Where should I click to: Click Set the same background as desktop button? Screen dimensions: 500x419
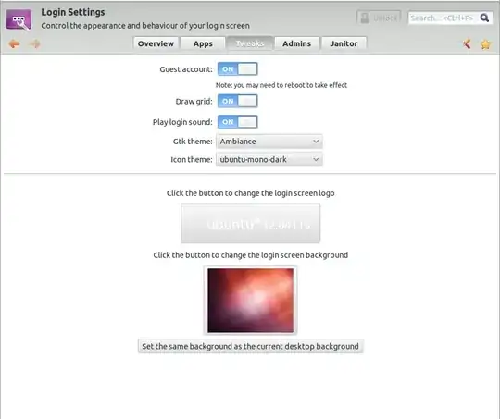pos(251,346)
